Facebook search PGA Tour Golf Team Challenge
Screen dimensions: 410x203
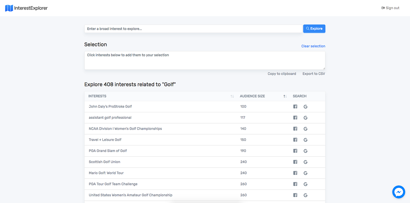[x=295, y=184]
